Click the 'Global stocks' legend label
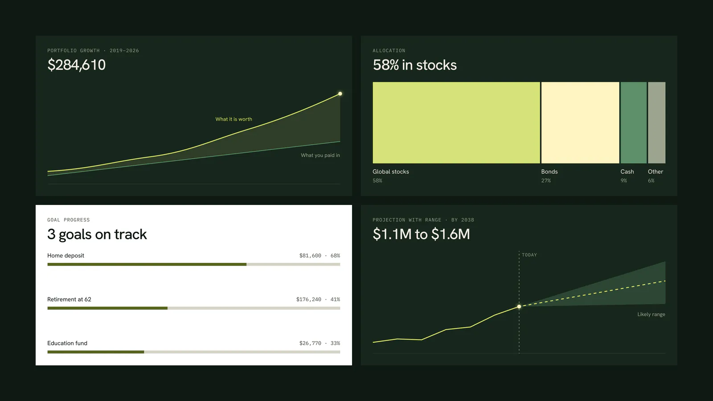Viewport: 713px width, 401px height. (391, 172)
